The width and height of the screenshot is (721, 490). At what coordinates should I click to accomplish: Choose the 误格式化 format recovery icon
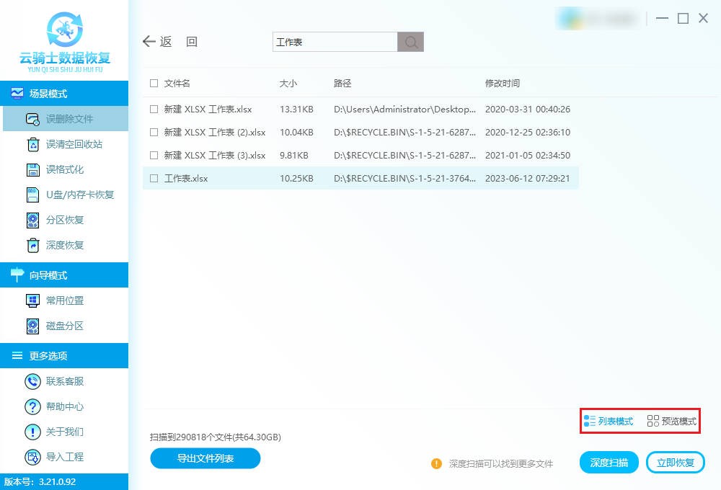pos(32,169)
